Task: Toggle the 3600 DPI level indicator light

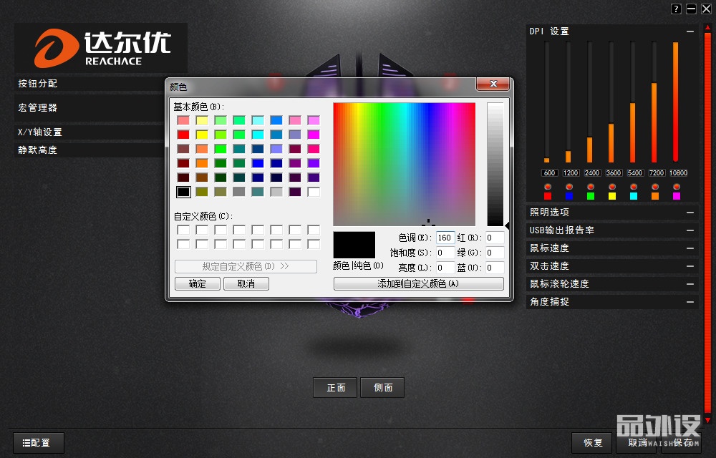Action: (x=612, y=186)
